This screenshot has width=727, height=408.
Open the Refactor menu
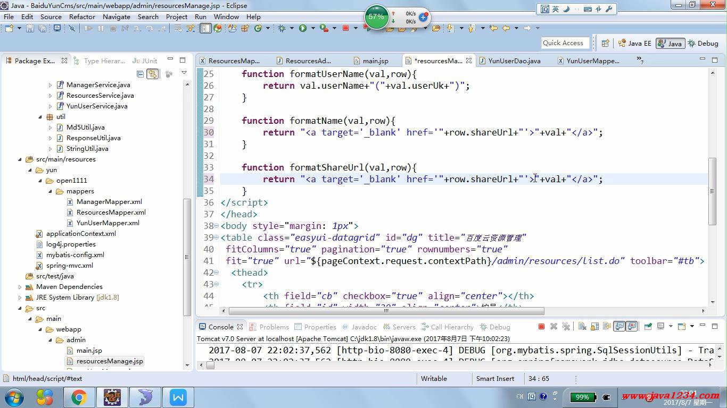pyautogui.click(x=82, y=16)
